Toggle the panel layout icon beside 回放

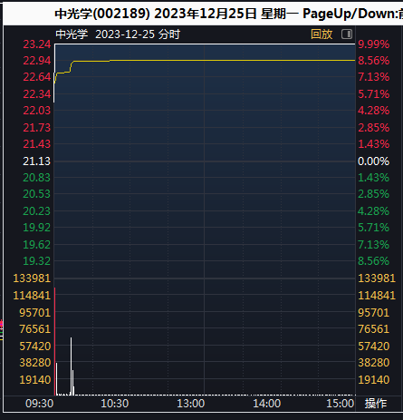pos(347,34)
